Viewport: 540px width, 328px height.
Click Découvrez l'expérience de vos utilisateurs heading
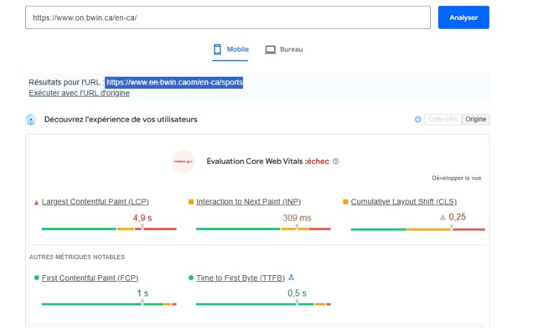tap(121, 119)
